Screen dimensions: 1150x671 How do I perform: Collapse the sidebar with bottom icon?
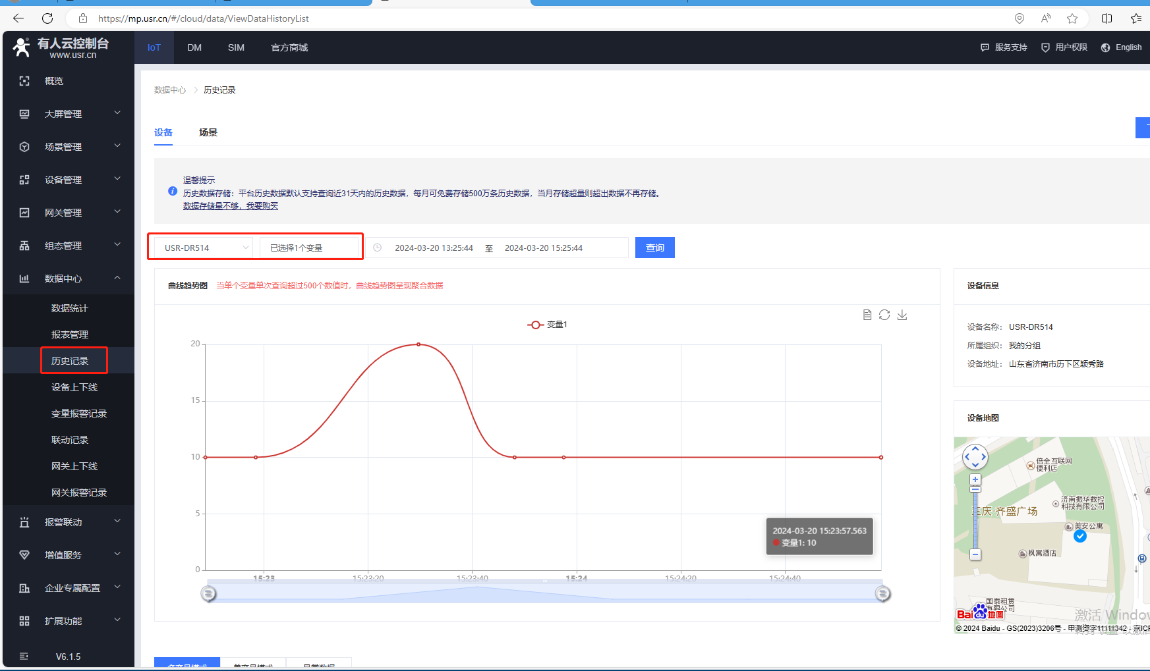tap(24, 656)
